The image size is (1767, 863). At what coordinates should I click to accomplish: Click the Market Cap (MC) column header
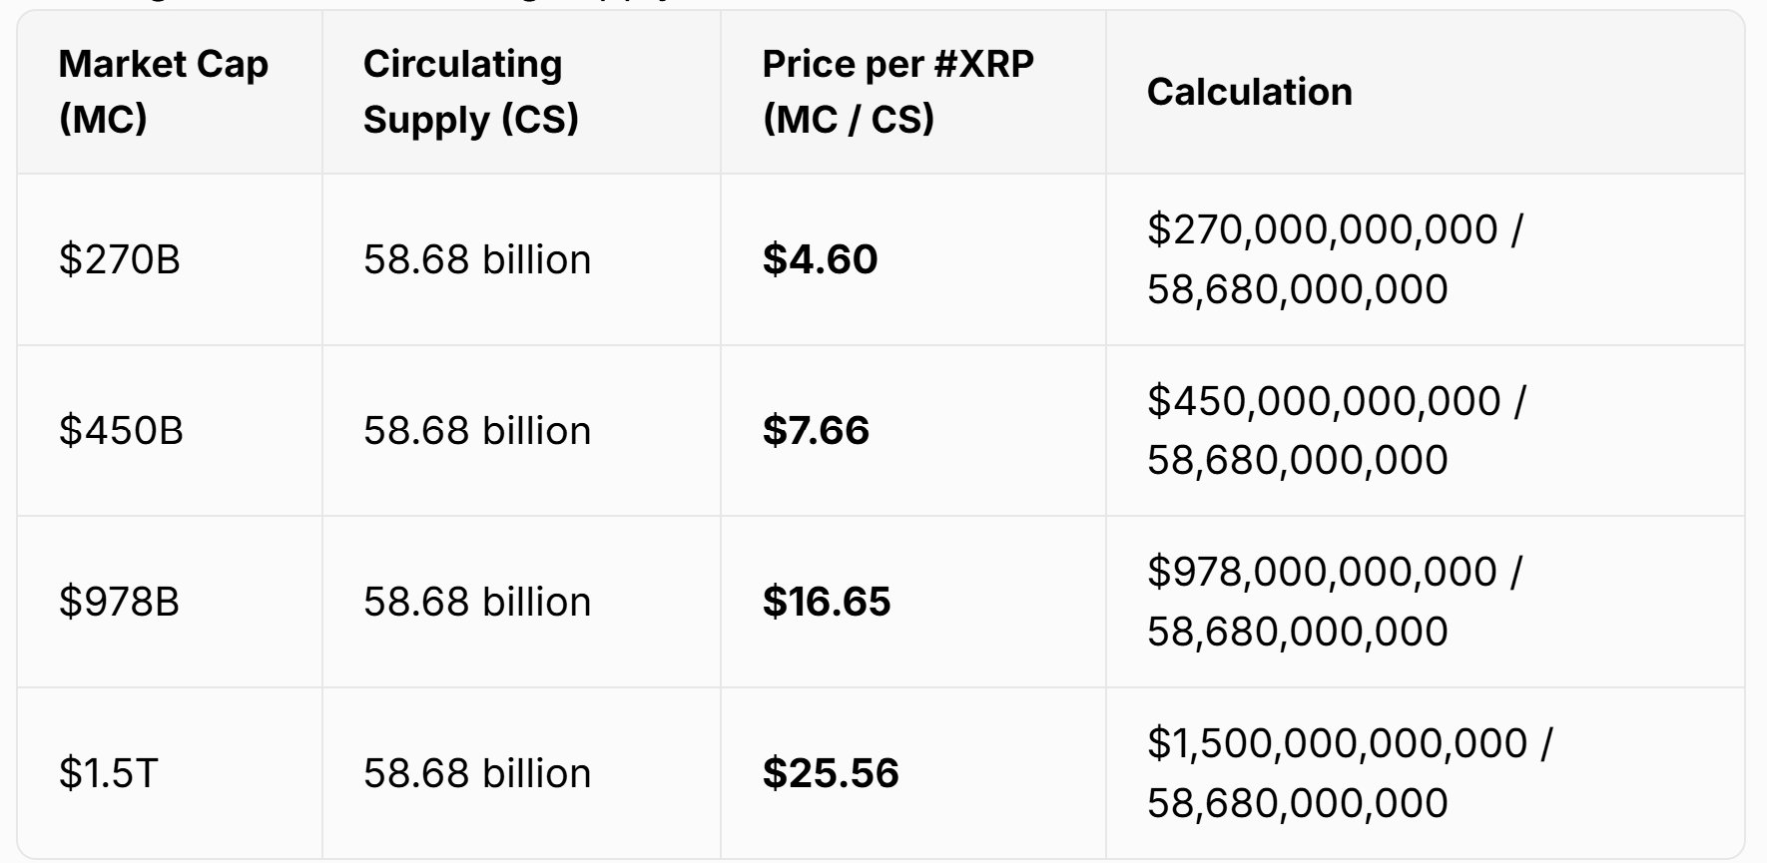point(163,92)
